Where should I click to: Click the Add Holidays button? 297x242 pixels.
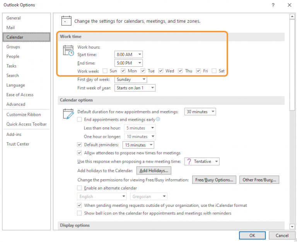[154, 171]
